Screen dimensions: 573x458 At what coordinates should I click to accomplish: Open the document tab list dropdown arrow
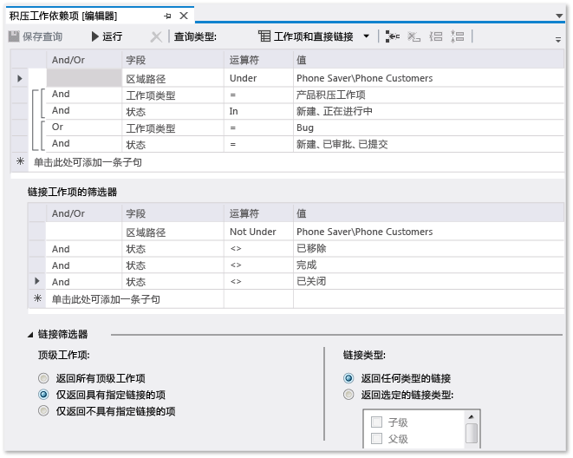pyautogui.click(x=559, y=16)
